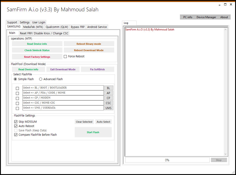Click the Stop button
The height and width of the screenshot is (175, 236).
click(219, 160)
